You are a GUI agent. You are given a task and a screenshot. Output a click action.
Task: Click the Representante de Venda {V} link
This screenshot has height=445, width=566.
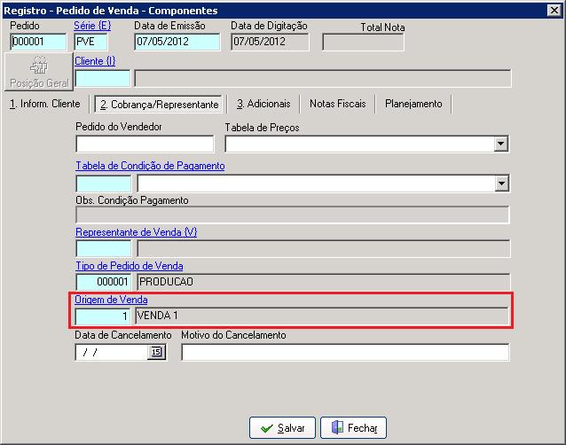point(137,232)
